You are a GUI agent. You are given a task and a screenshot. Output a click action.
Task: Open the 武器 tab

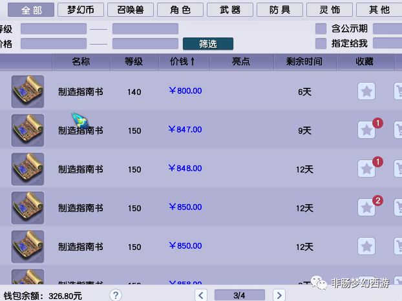tap(230, 10)
